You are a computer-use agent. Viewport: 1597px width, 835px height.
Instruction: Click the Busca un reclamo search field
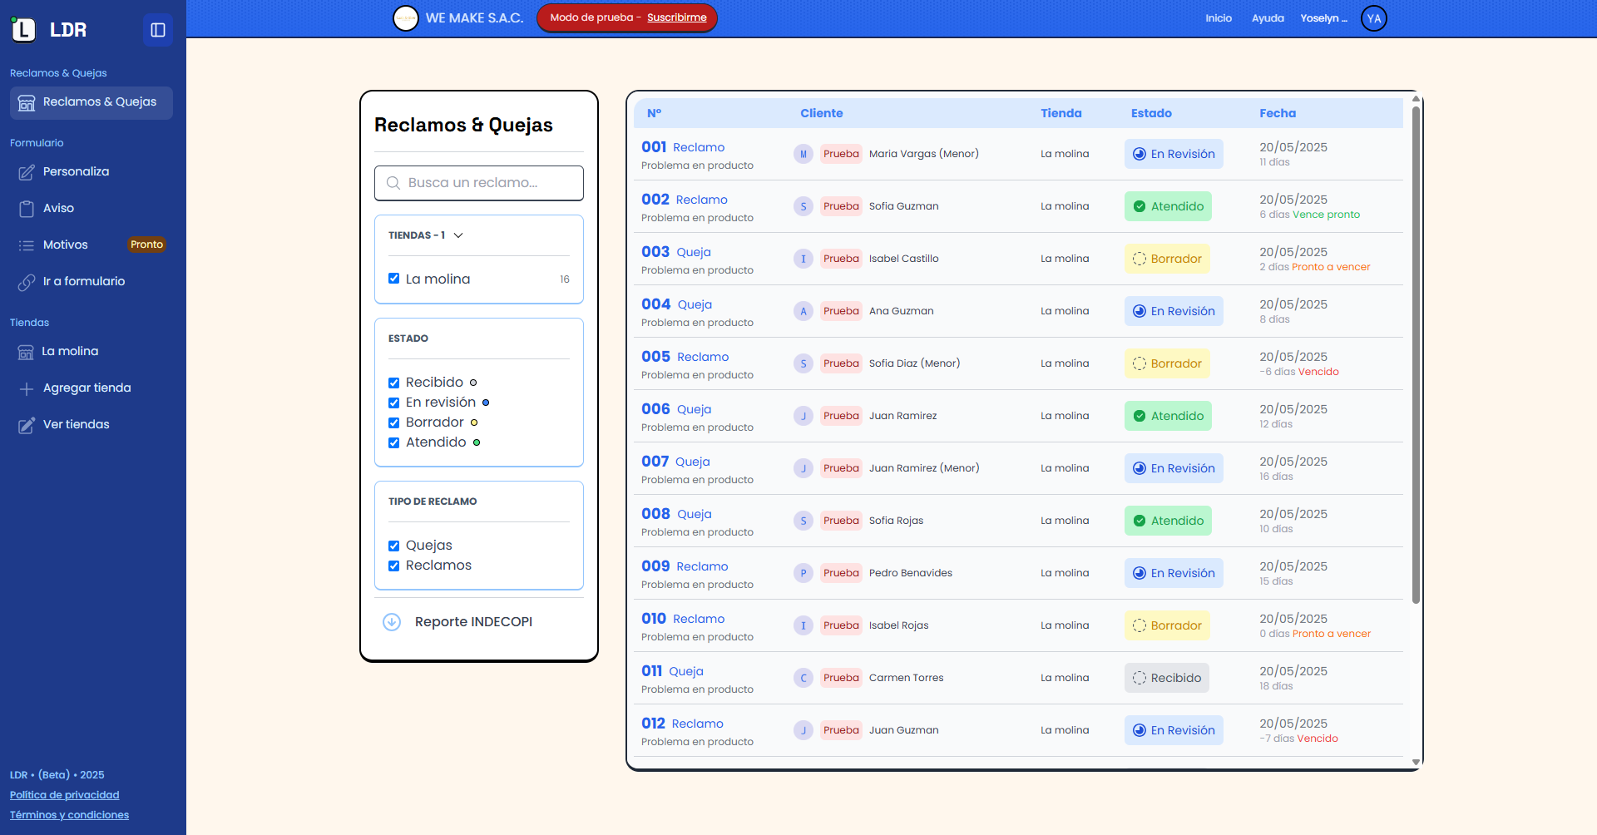pos(479,183)
